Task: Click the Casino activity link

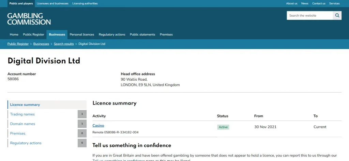Action: [x=98, y=125]
